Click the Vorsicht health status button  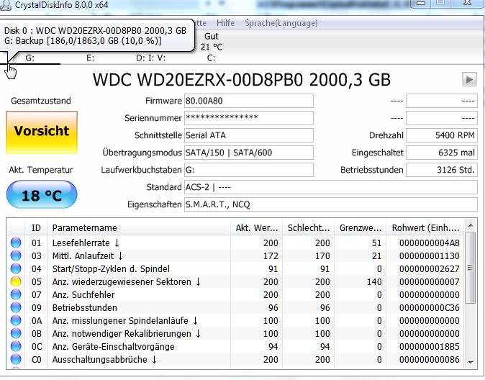pos(42,132)
